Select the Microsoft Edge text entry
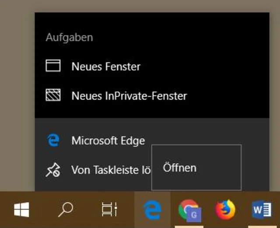 pyautogui.click(x=108, y=140)
